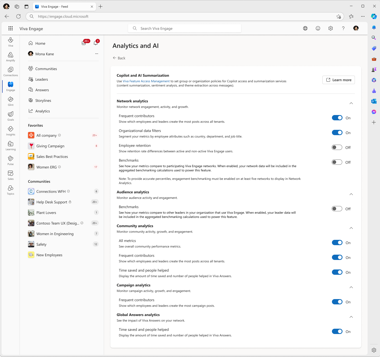The height and width of the screenshot is (357, 380).
Task: Click the emoji reactions icon in the header
Action: (x=318, y=28)
